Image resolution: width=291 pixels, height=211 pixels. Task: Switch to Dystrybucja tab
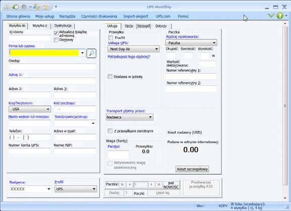coord(63,26)
